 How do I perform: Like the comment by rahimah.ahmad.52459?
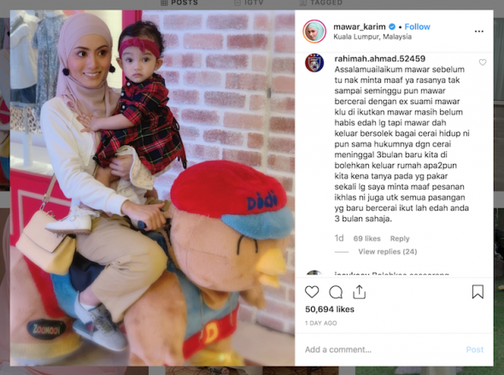point(483,62)
